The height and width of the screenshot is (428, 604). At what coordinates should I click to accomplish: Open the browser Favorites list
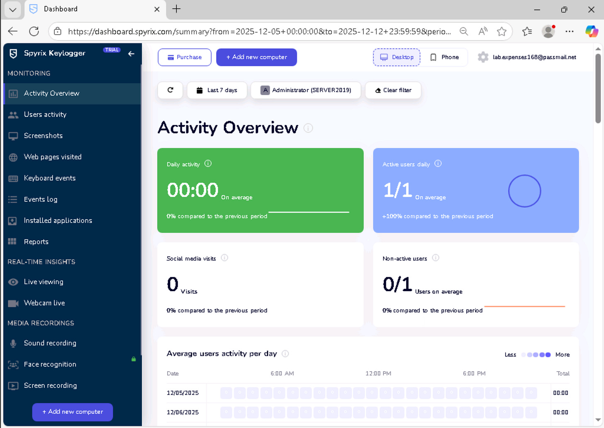pyautogui.click(x=527, y=31)
